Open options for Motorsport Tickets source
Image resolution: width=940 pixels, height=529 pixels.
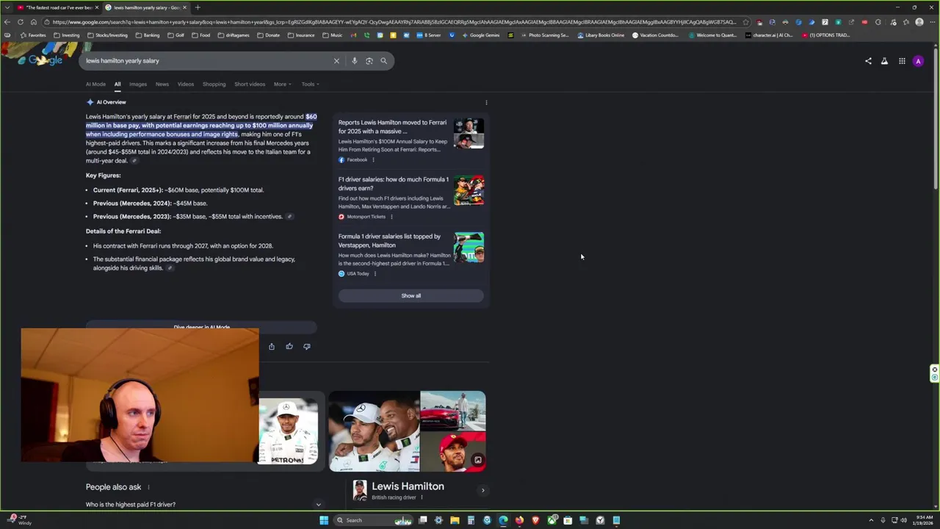(x=391, y=217)
